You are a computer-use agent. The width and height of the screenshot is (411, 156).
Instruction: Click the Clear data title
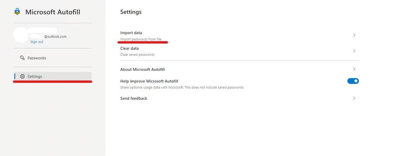click(x=130, y=49)
